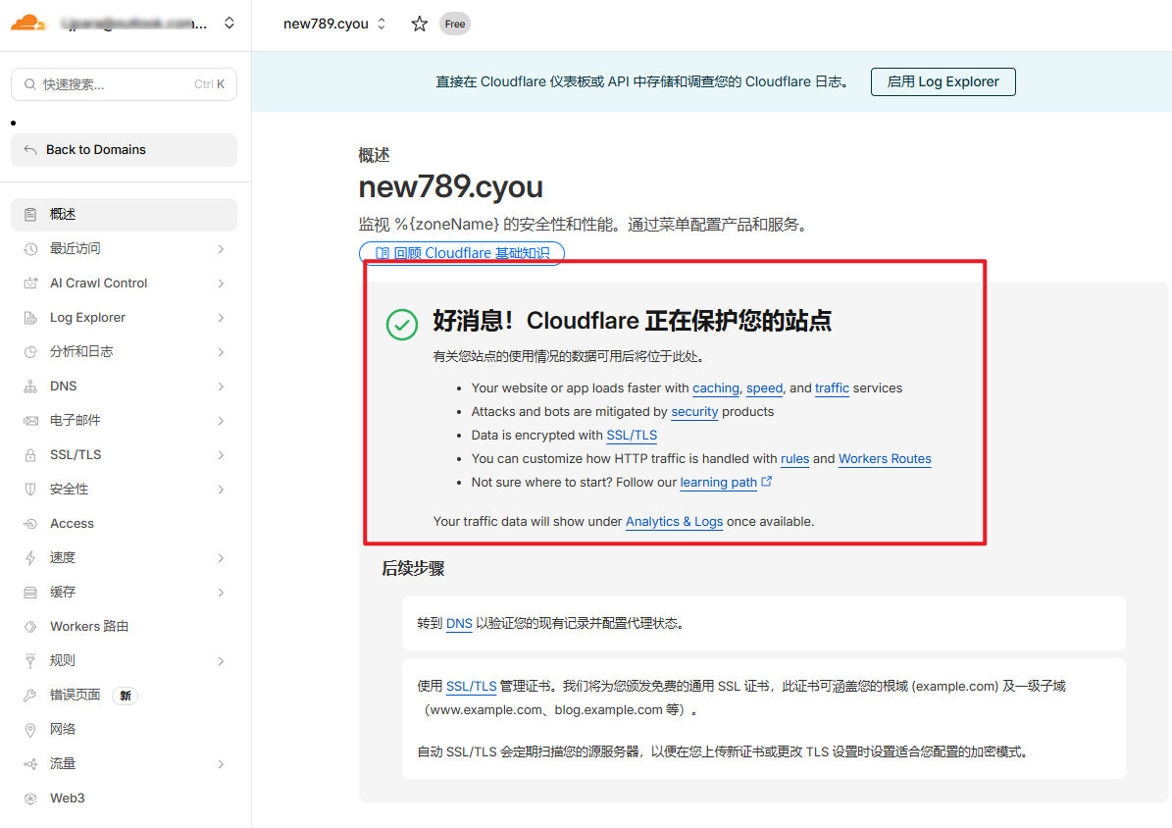Star the new789.cyou domain

(x=420, y=24)
